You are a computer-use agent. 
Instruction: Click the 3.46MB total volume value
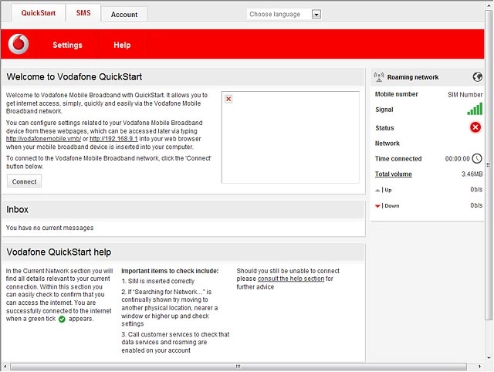[x=472, y=174]
